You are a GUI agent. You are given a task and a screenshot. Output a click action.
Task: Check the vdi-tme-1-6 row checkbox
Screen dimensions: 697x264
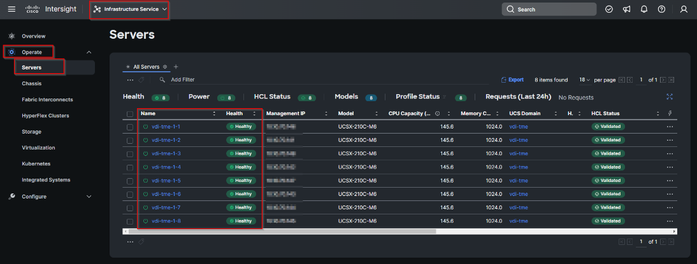(131, 194)
